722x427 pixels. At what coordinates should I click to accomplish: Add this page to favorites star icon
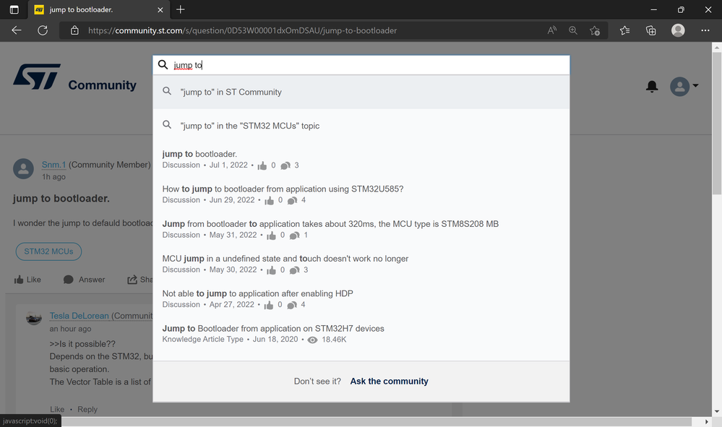(595, 30)
